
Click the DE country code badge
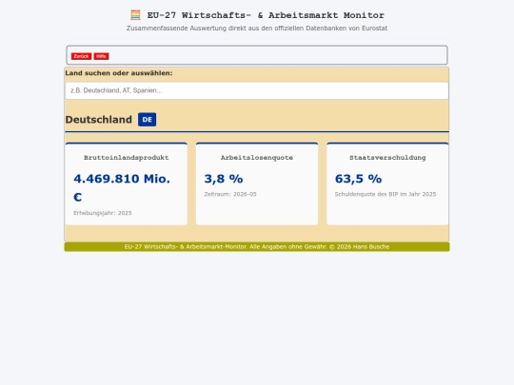pyautogui.click(x=147, y=120)
